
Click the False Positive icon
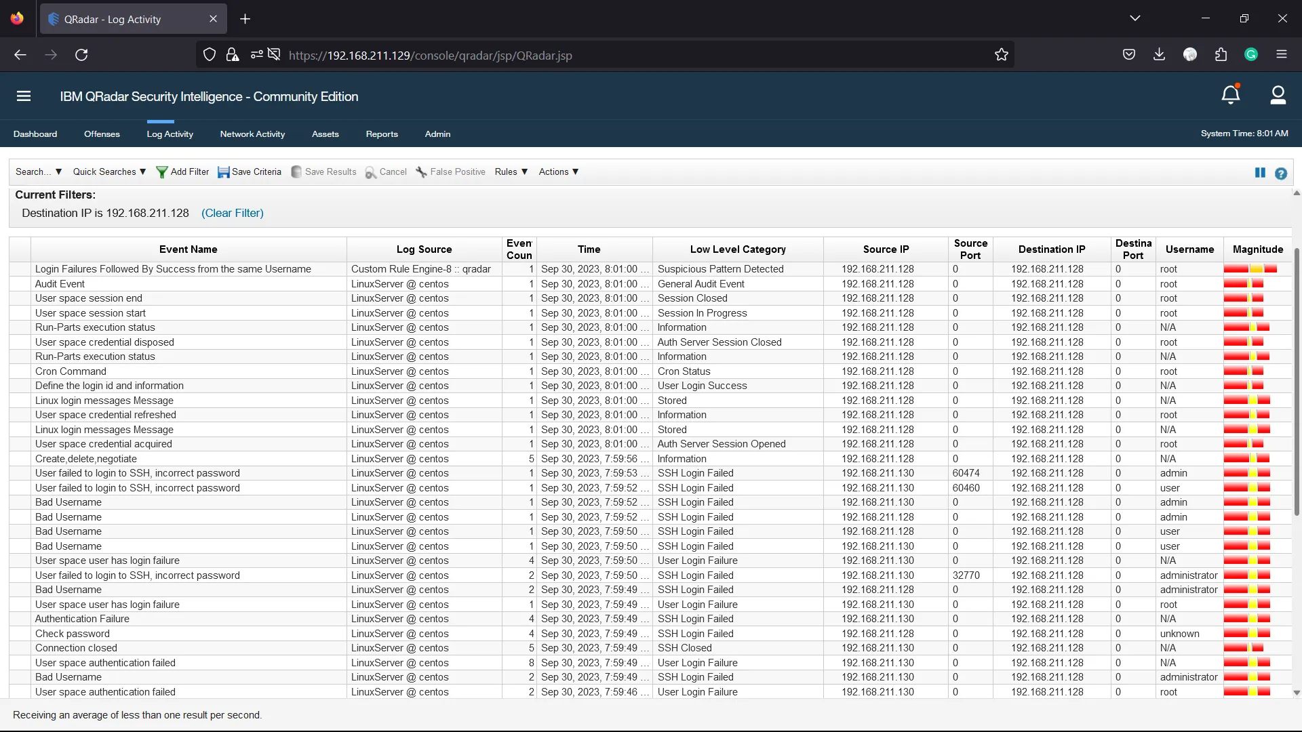pyautogui.click(x=420, y=171)
